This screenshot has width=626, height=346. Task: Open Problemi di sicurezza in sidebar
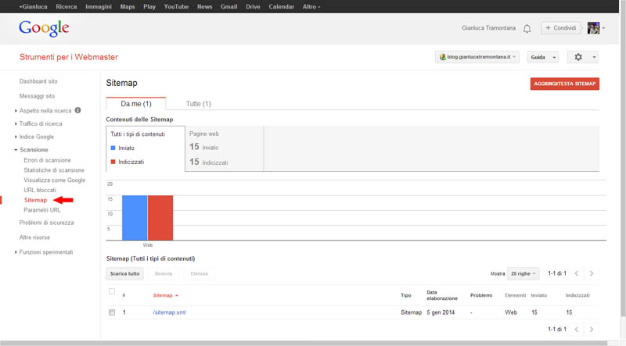46,223
